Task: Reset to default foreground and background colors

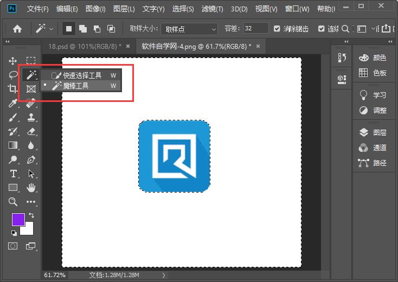Action: tap(14, 233)
